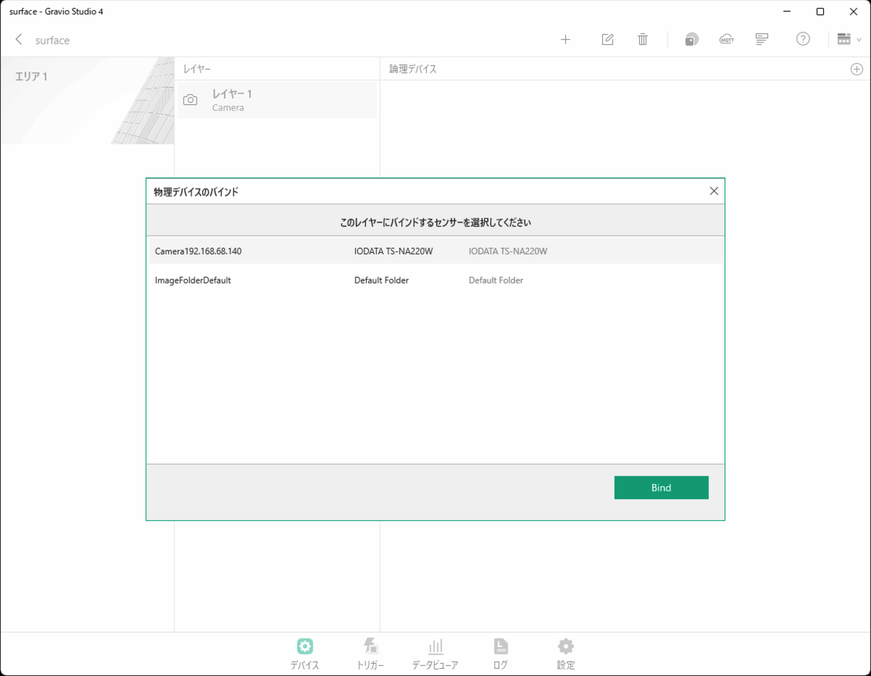The width and height of the screenshot is (871, 676).
Task: Click the grey Default Folder label
Action: (496, 280)
